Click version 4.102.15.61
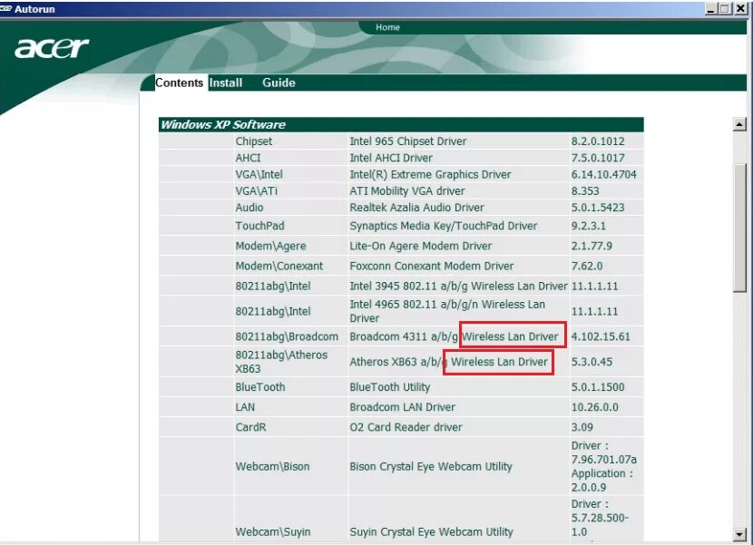The width and height of the screenshot is (753, 545). (601, 336)
